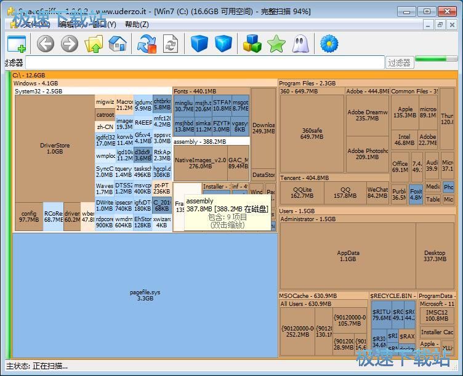Click the 过滤器 button

pyautogui.click(x=399, y=63)
